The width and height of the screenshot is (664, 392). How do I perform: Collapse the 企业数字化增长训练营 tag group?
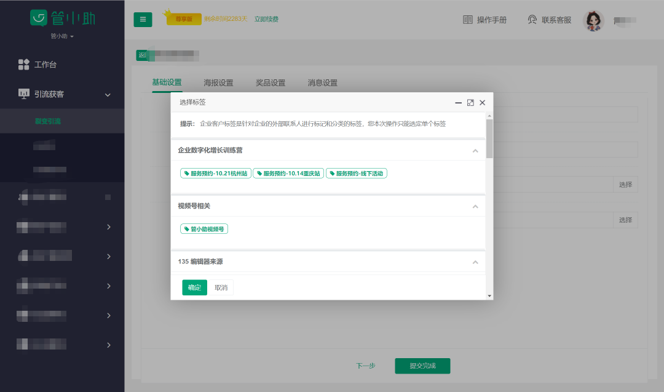pos(475,151)
